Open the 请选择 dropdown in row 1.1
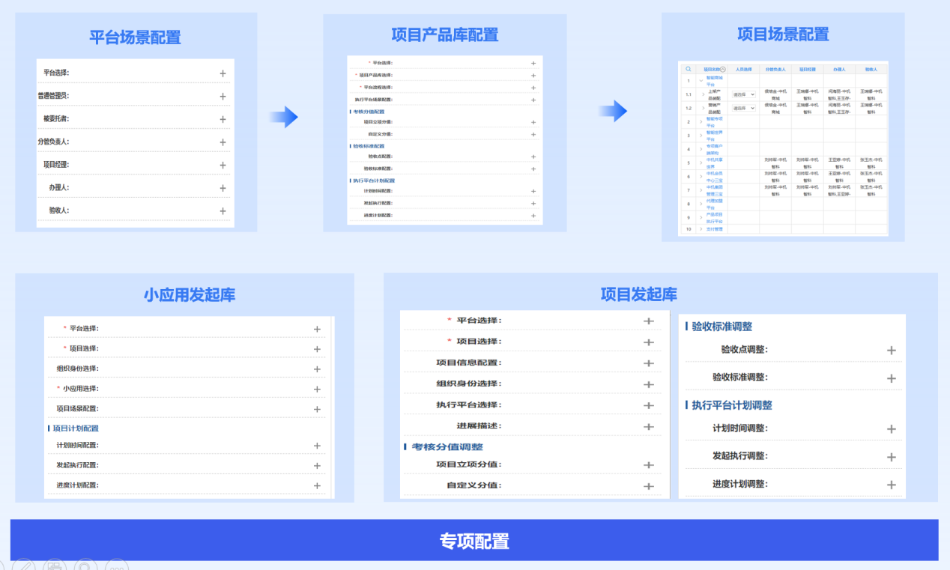 point(744,95)
